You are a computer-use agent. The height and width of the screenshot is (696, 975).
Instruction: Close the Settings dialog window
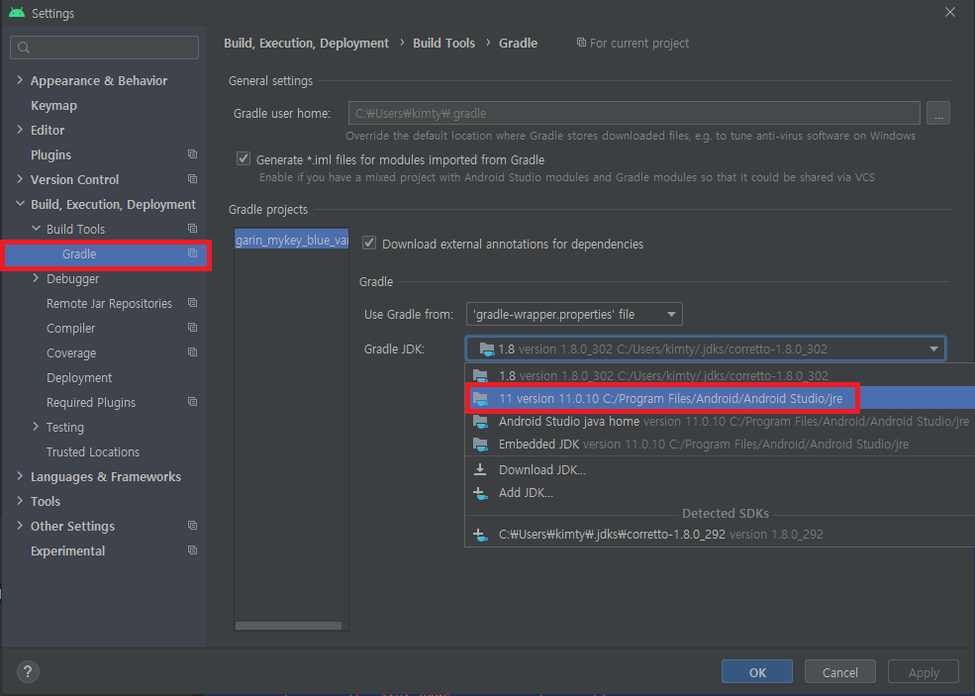point(950,12)
